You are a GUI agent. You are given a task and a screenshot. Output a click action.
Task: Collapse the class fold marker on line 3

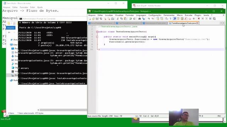pos(97,32)
